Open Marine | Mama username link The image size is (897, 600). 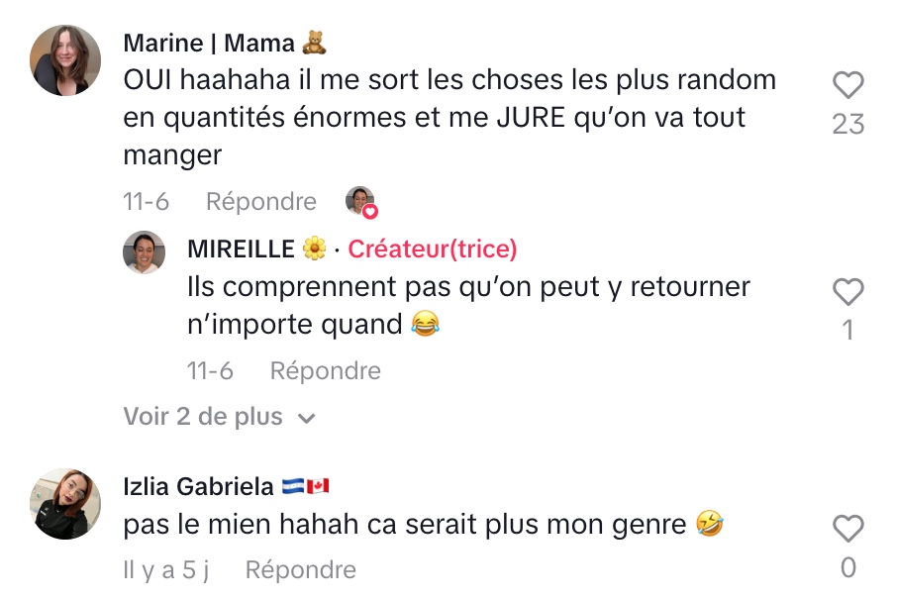(x=209, y=44)
